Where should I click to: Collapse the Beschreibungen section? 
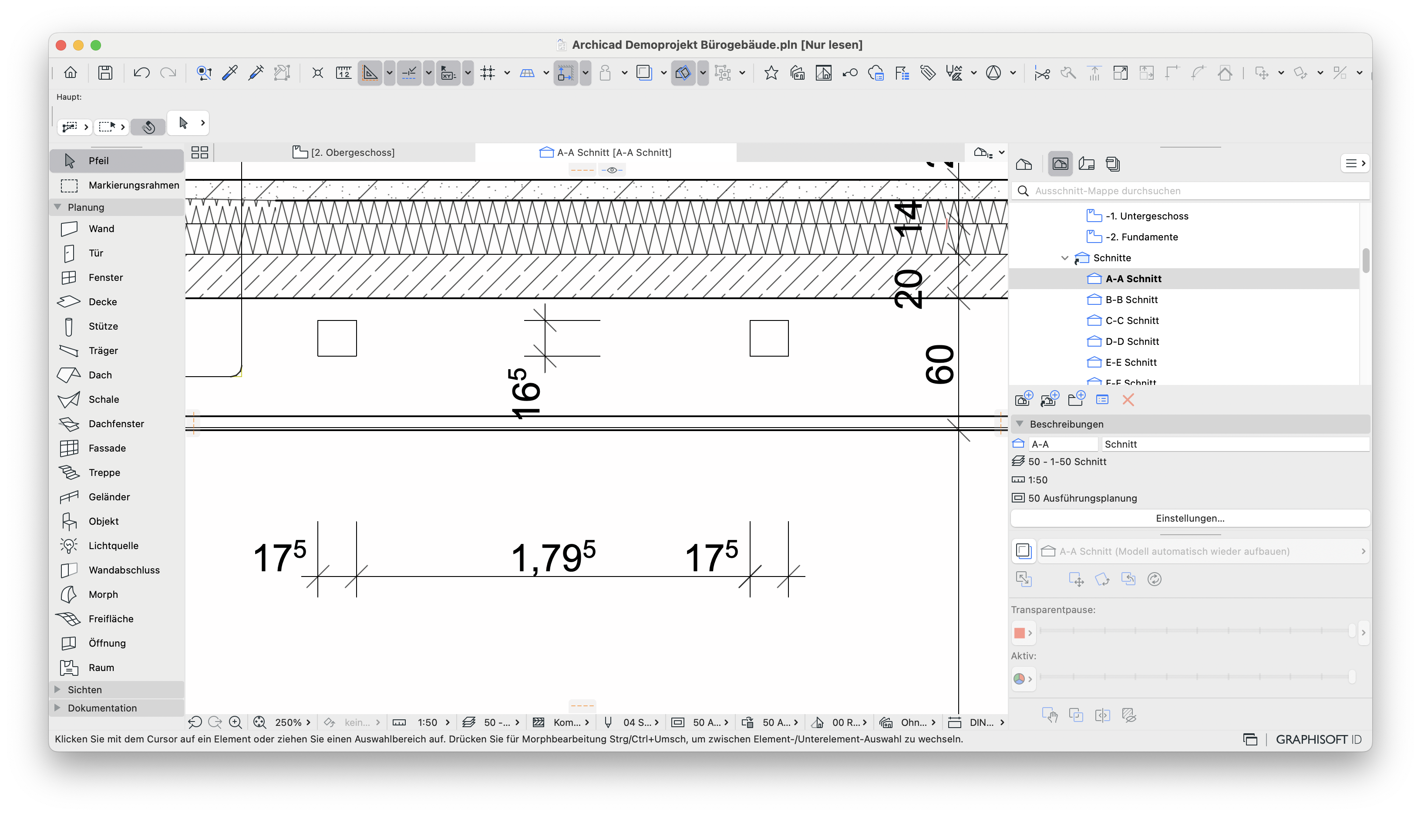pos(1020,424)
